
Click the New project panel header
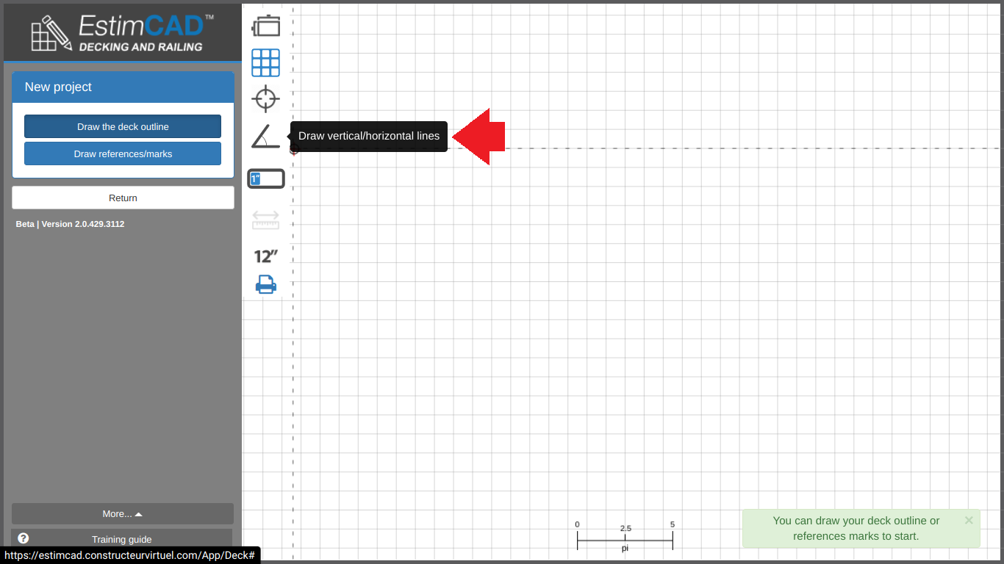click(x=123, y=87)
